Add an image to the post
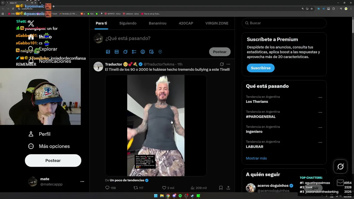 108,52
